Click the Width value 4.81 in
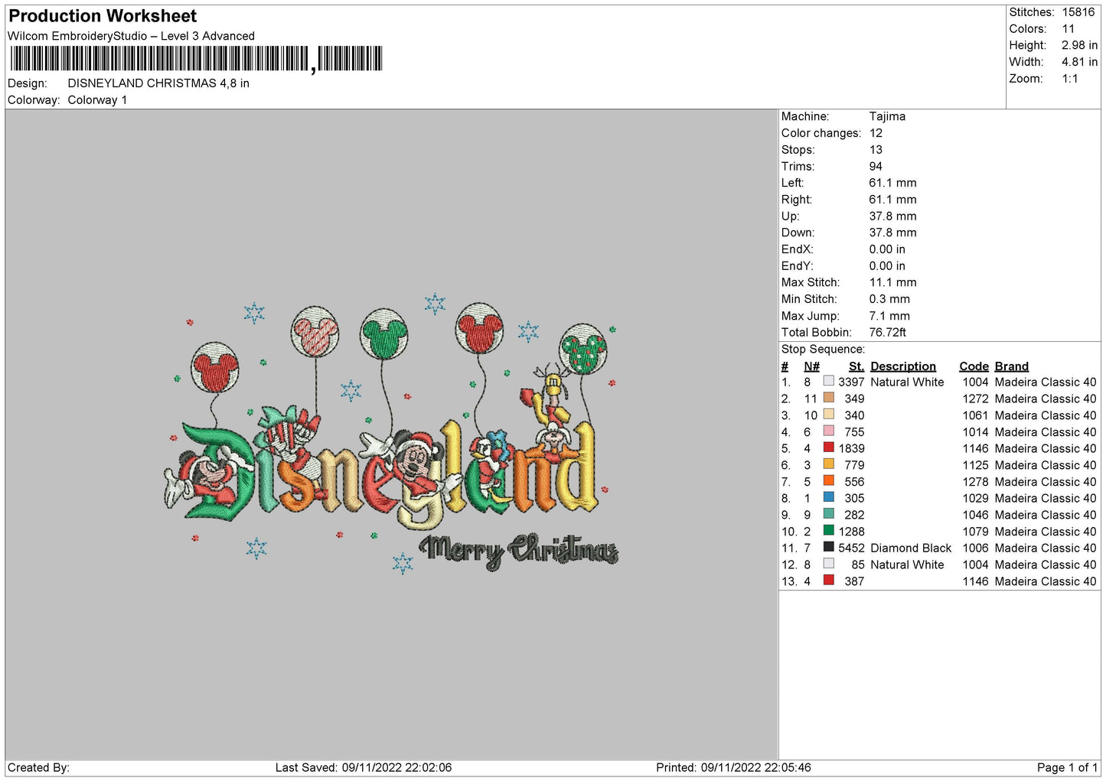This screenshot has height=781, width=1106. [1079, 62]
